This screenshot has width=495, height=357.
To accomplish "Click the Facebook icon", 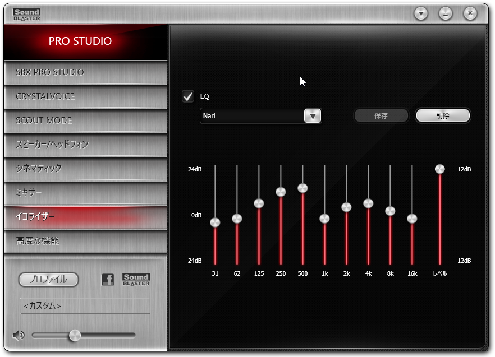I will coord(108,280).
